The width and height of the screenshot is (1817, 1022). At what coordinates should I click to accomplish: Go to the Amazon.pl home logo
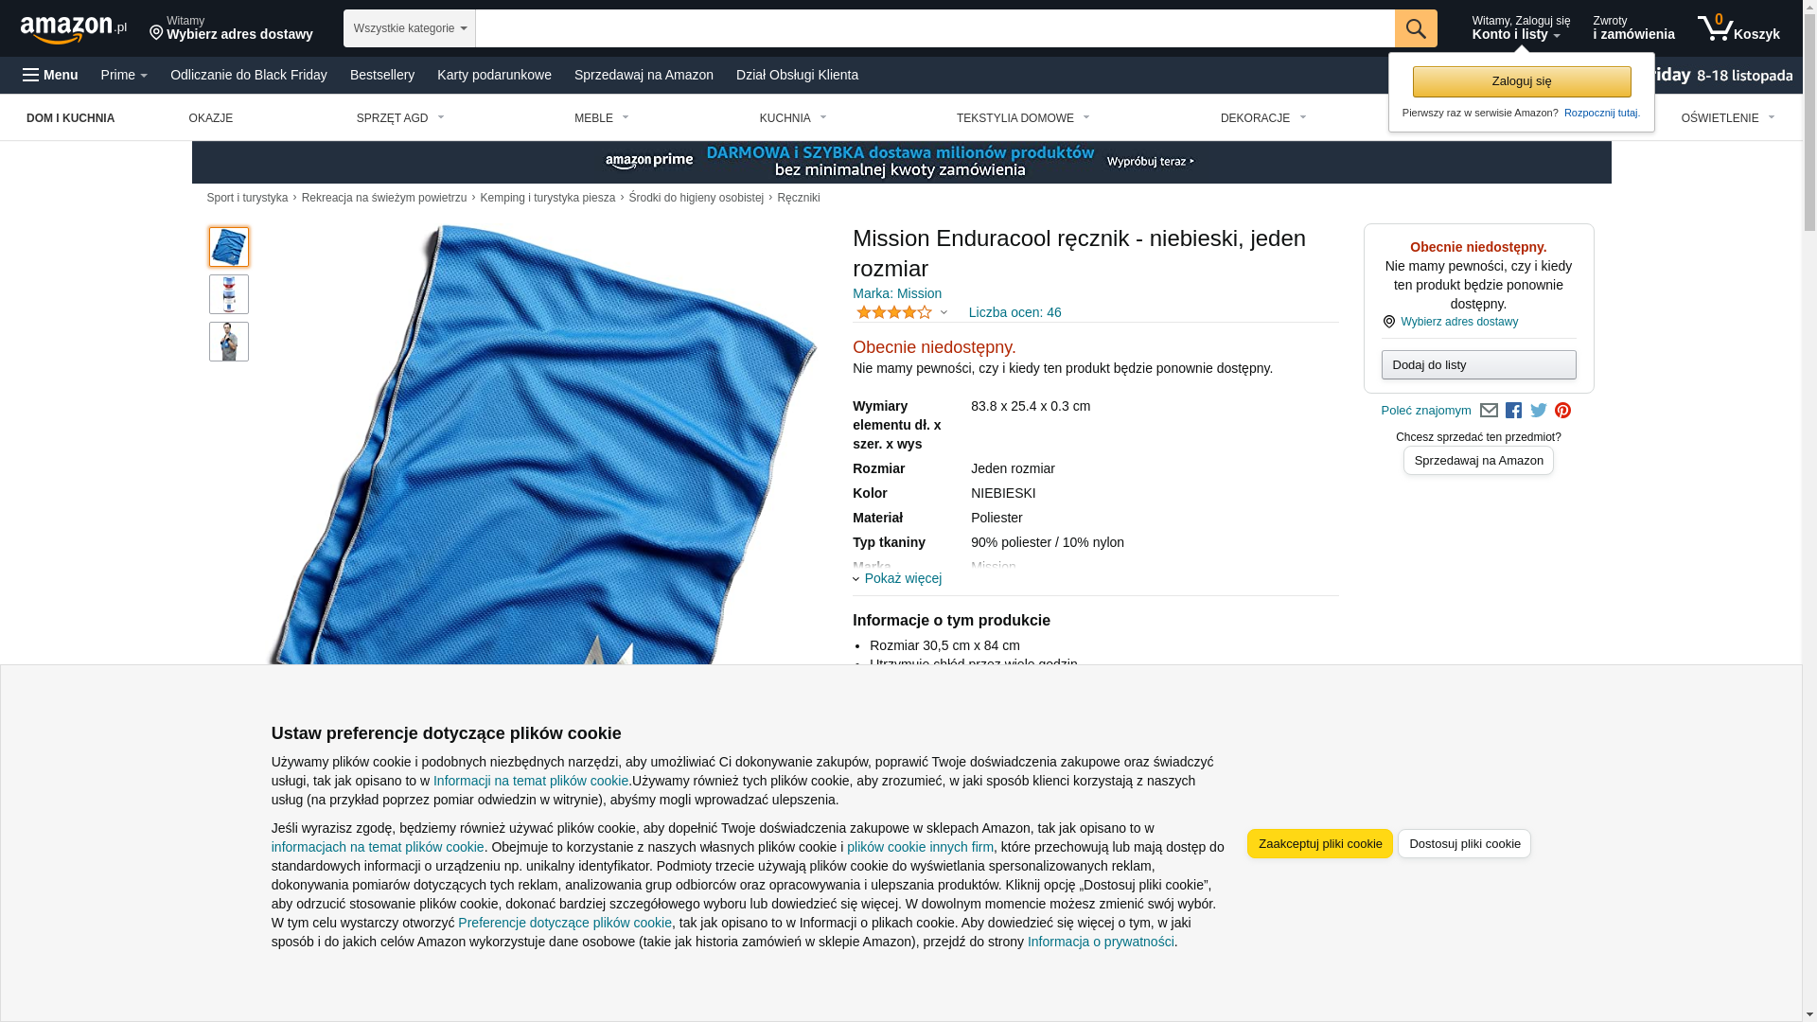pos(74,29)
